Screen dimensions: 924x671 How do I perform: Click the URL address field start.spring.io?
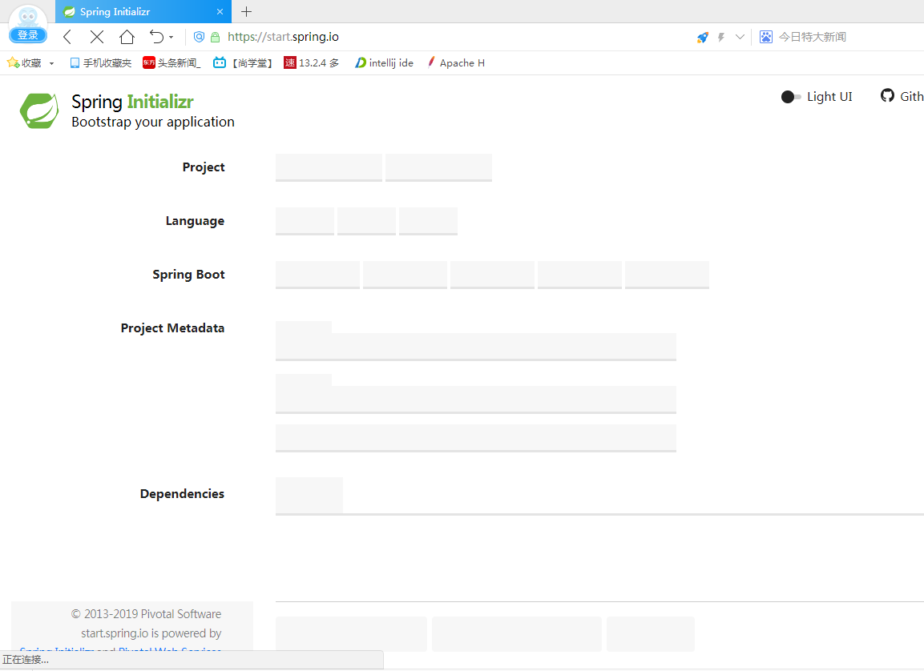pos(283,37)
